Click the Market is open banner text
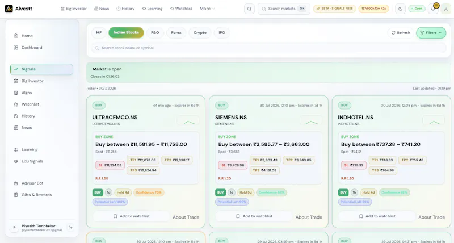This screenshot has height=243, width=454. [x=107, y=69]
